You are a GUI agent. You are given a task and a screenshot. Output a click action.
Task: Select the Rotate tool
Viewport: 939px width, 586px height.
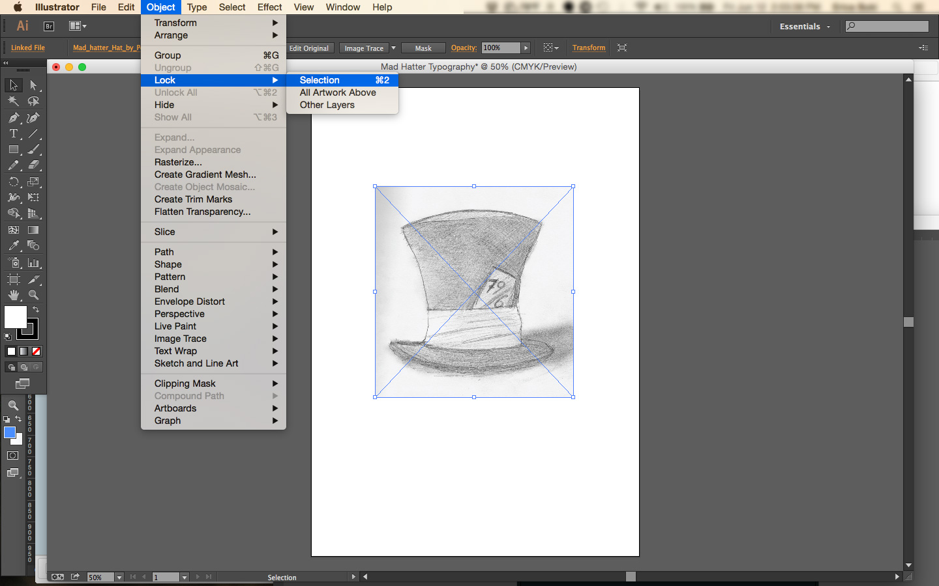[x=14, y=182]
